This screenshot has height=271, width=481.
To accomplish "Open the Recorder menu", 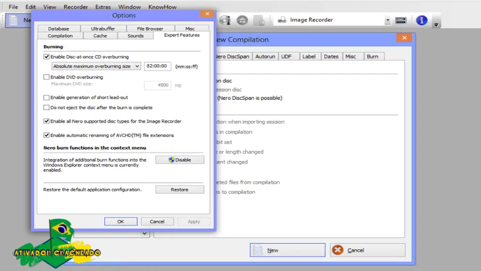I will [x=76, y=7].
